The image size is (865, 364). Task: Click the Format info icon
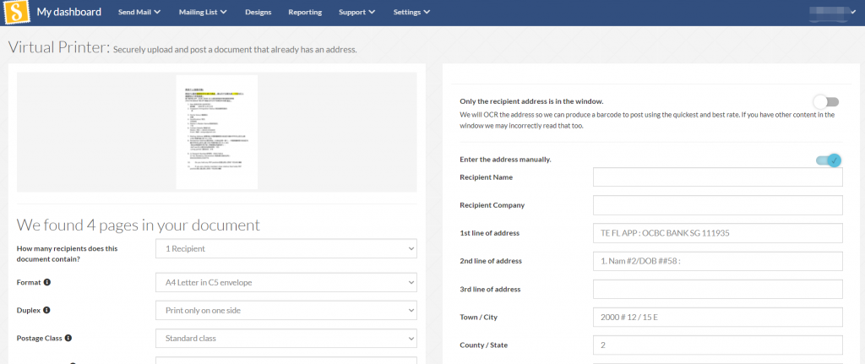(x=47, y=282)
